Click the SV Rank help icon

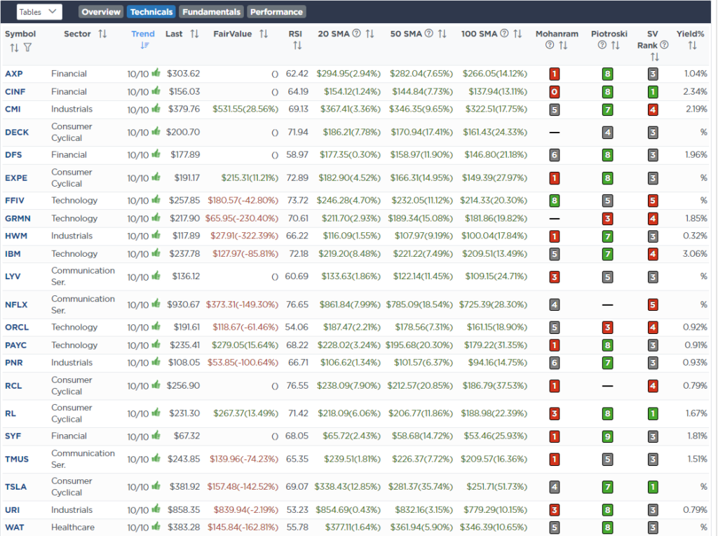664,46
